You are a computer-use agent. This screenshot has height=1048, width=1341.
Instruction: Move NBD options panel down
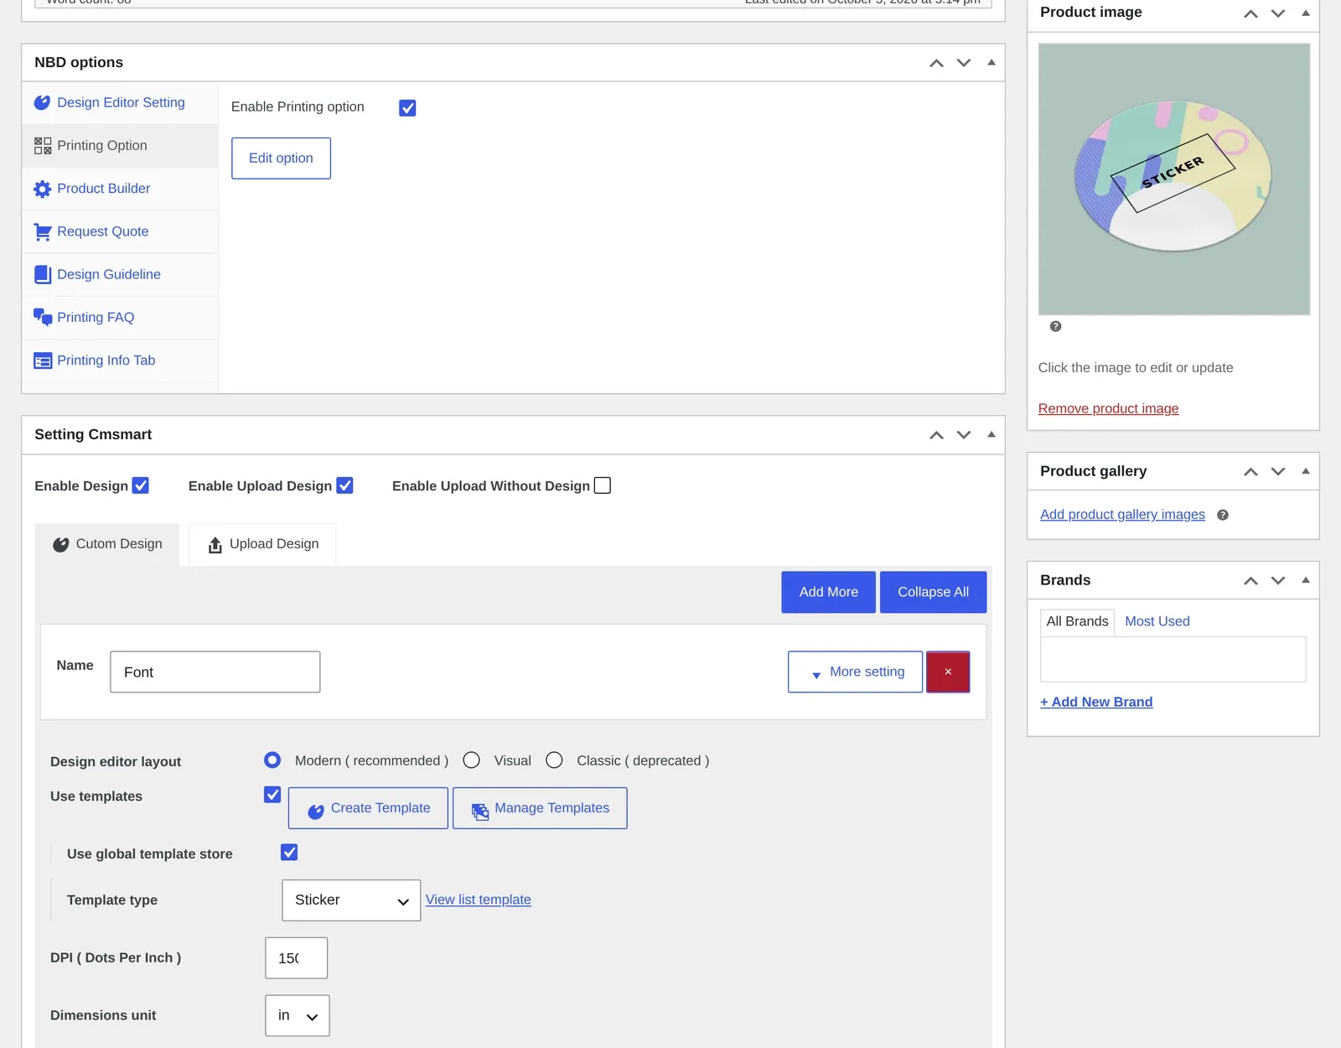click(x=964, y=63)
